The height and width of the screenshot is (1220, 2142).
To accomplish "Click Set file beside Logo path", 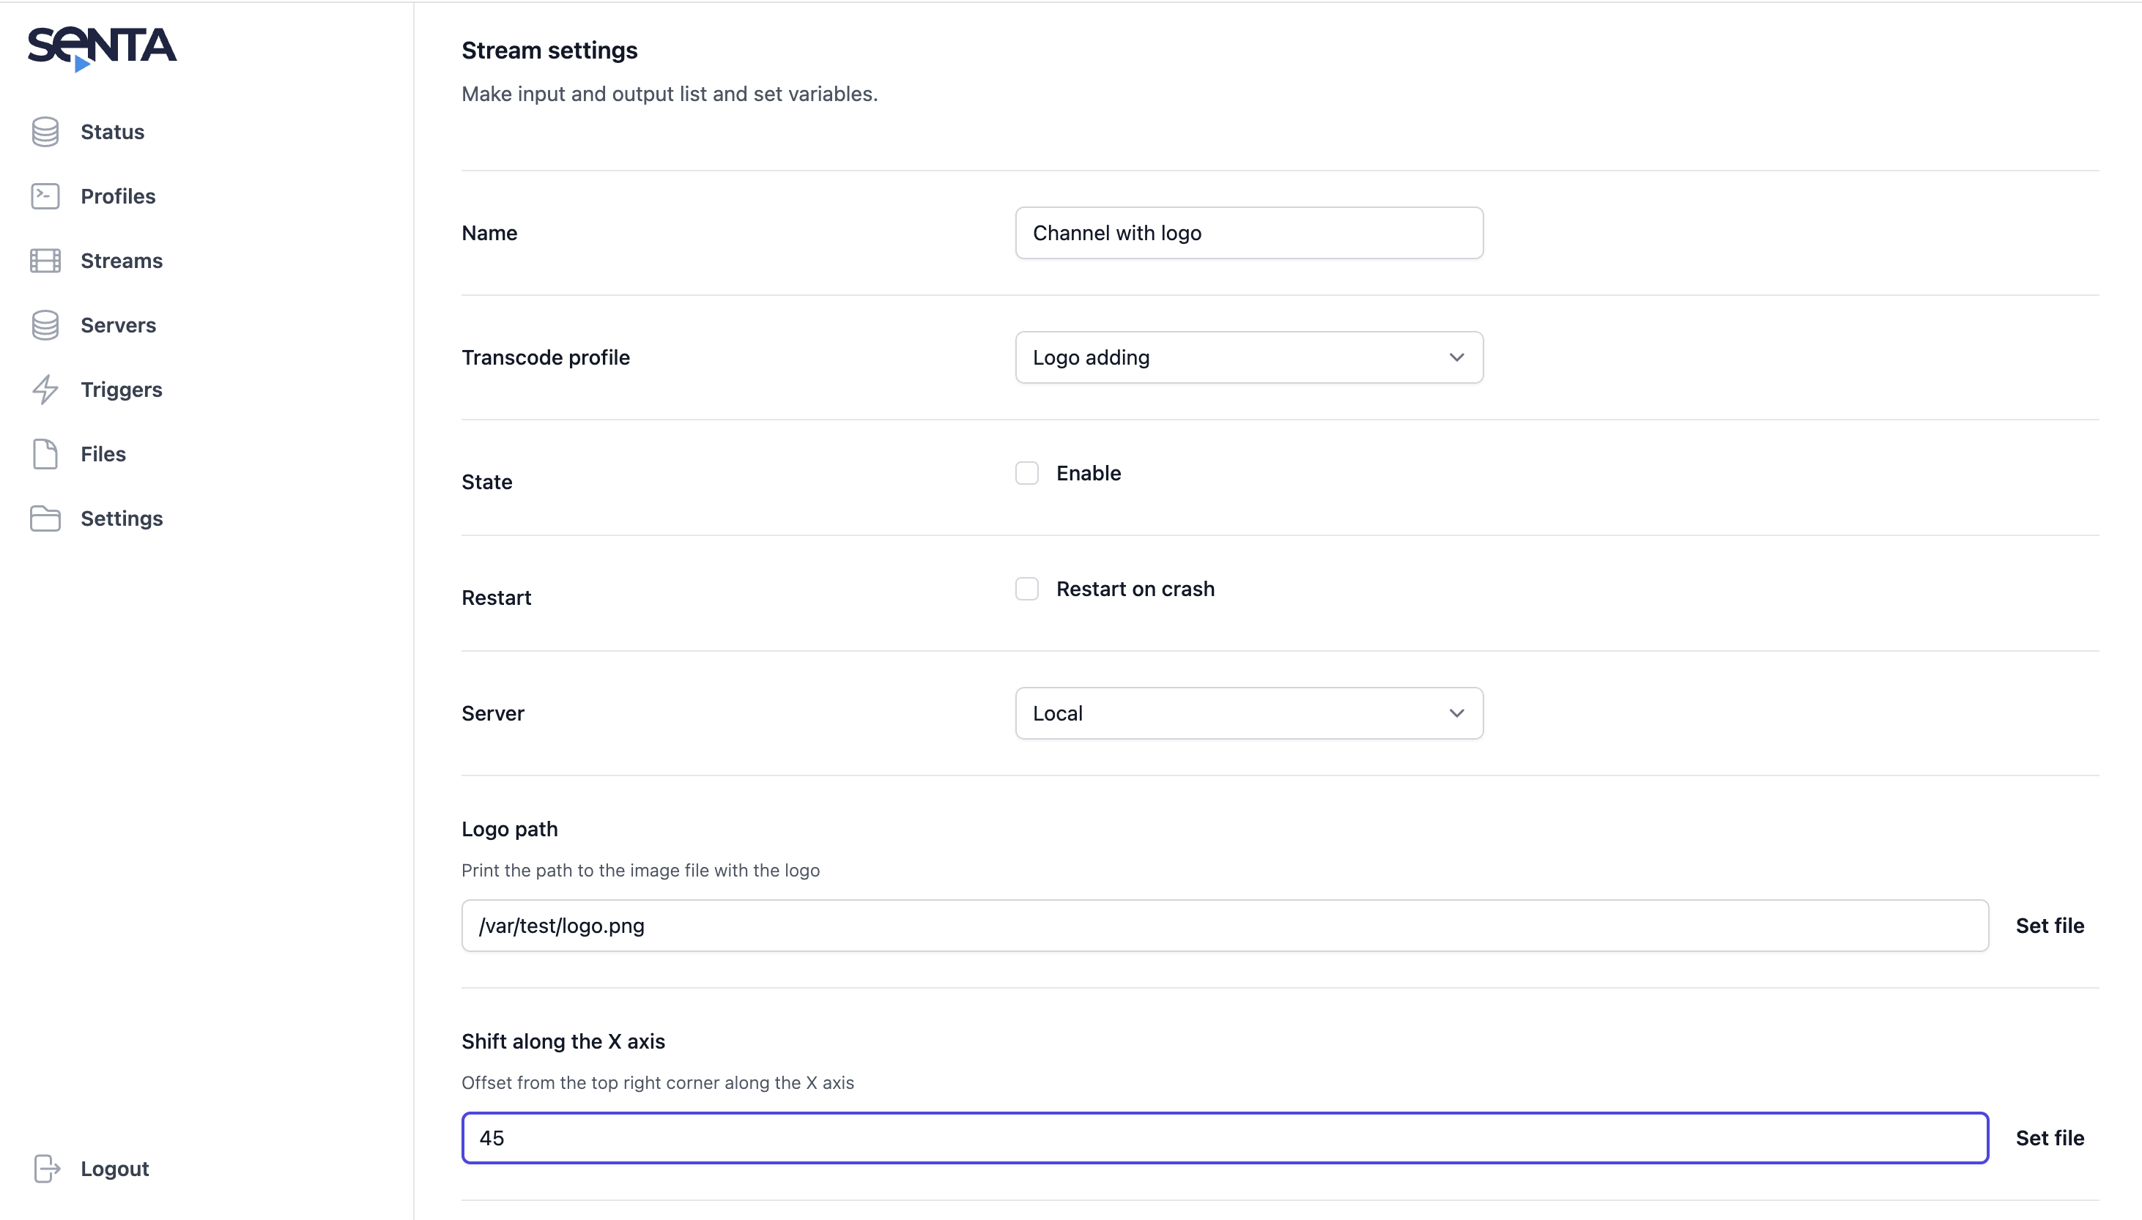I will pyautogui.click(x=2049, y=926).
